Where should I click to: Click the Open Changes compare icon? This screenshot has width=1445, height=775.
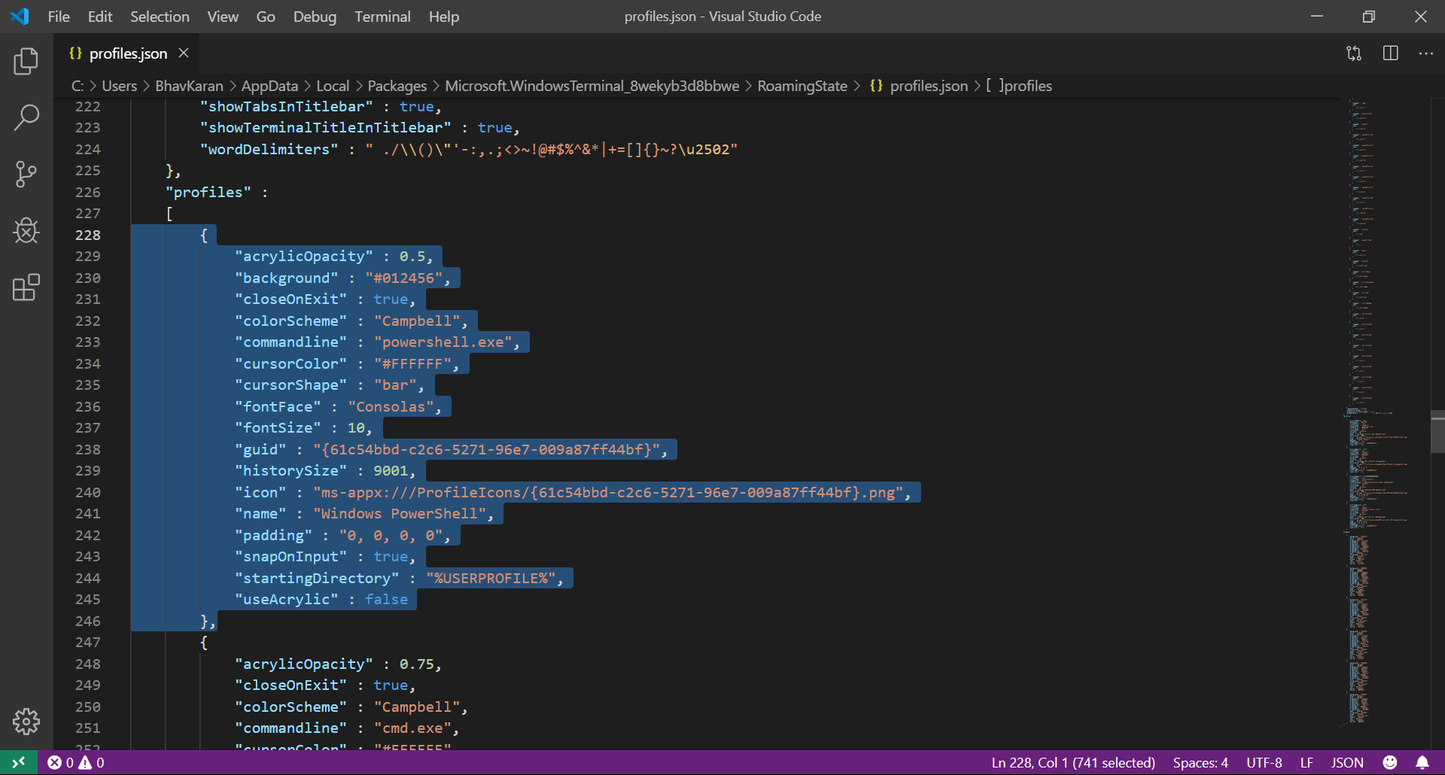(x=1353, y=53)
